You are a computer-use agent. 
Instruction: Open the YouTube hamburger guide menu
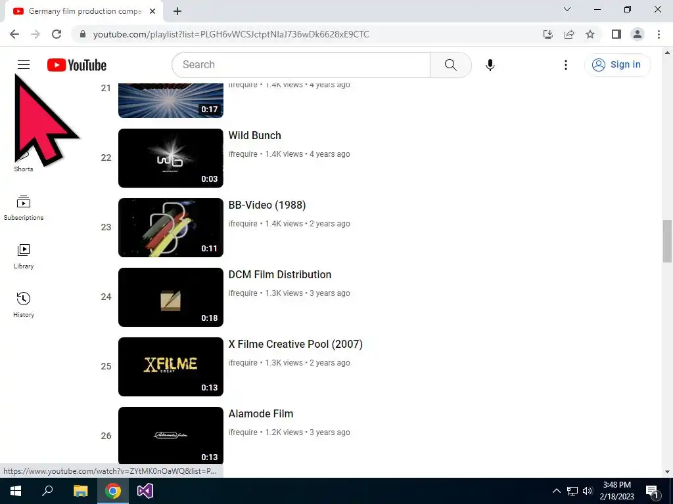24,65
